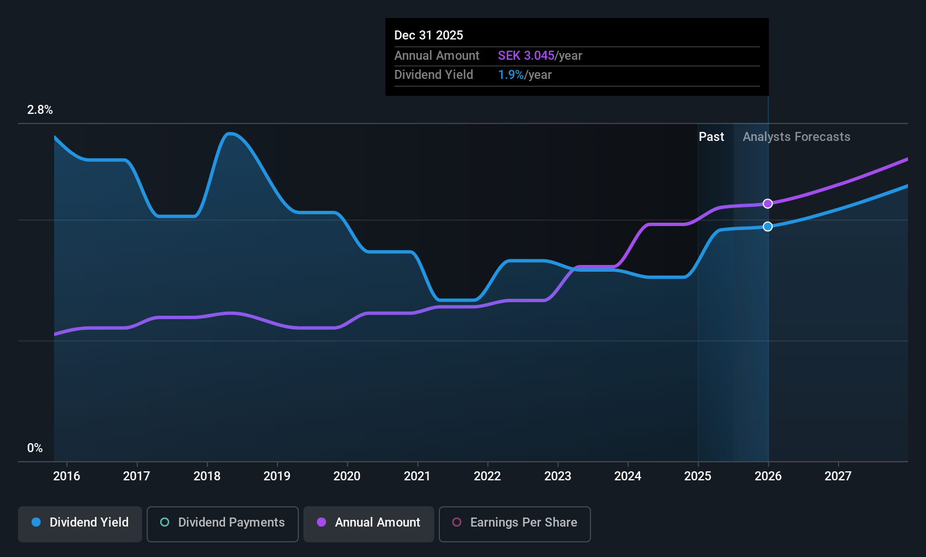
Task: Click the 2022 x-axis label
Action: pyautogui.click(x=487, y=476)
